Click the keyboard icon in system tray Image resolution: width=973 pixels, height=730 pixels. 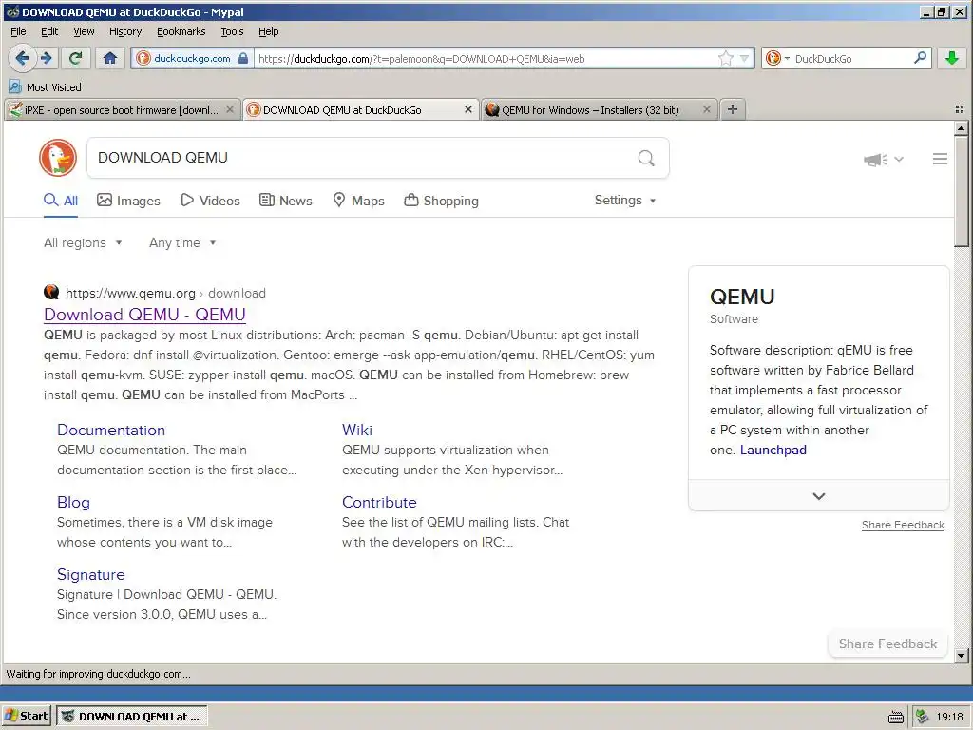(x=895, y=717)
